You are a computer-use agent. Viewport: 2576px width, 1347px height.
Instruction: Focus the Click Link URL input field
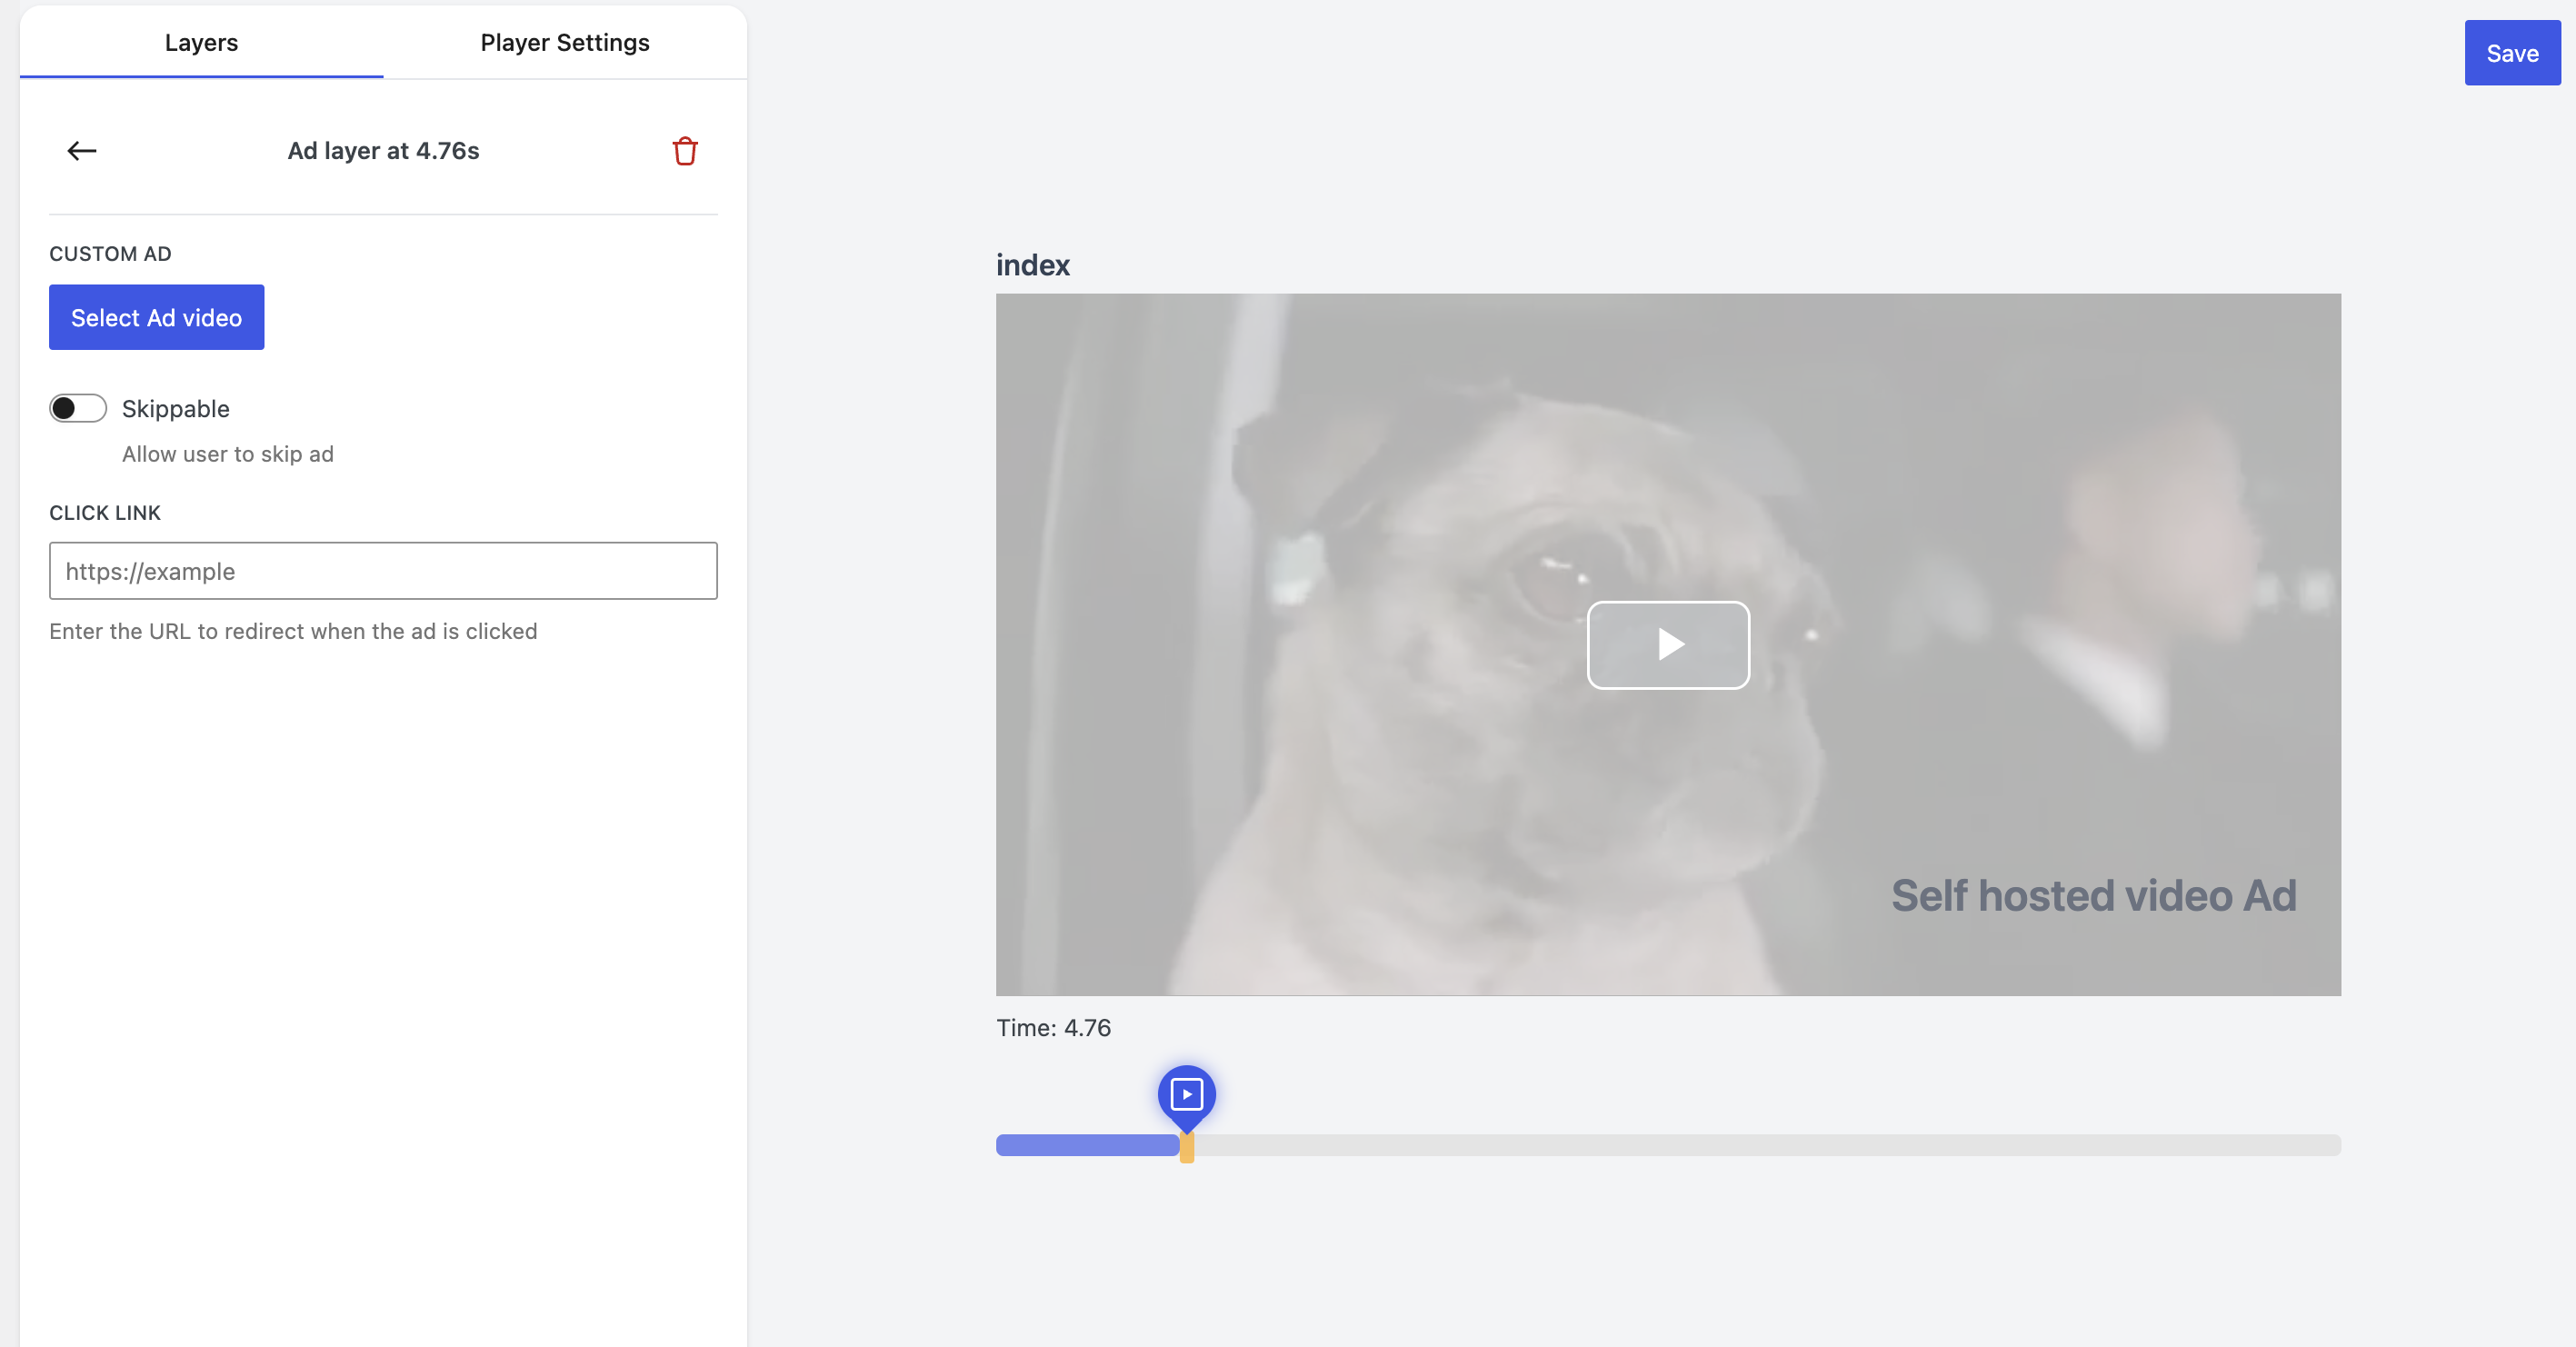pyautogui.click(x=383, y=571)
